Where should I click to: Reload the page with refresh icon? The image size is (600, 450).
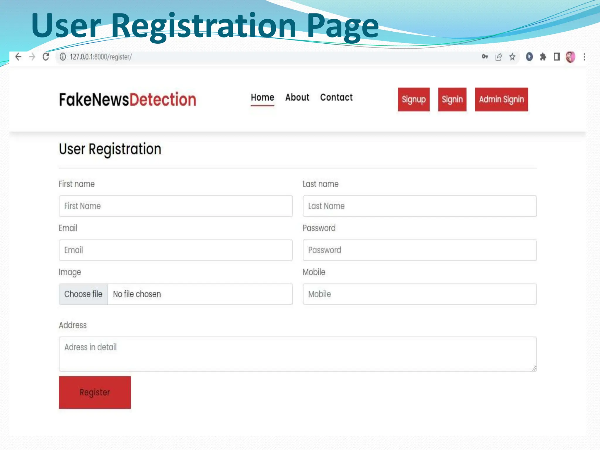pos(46,57)
